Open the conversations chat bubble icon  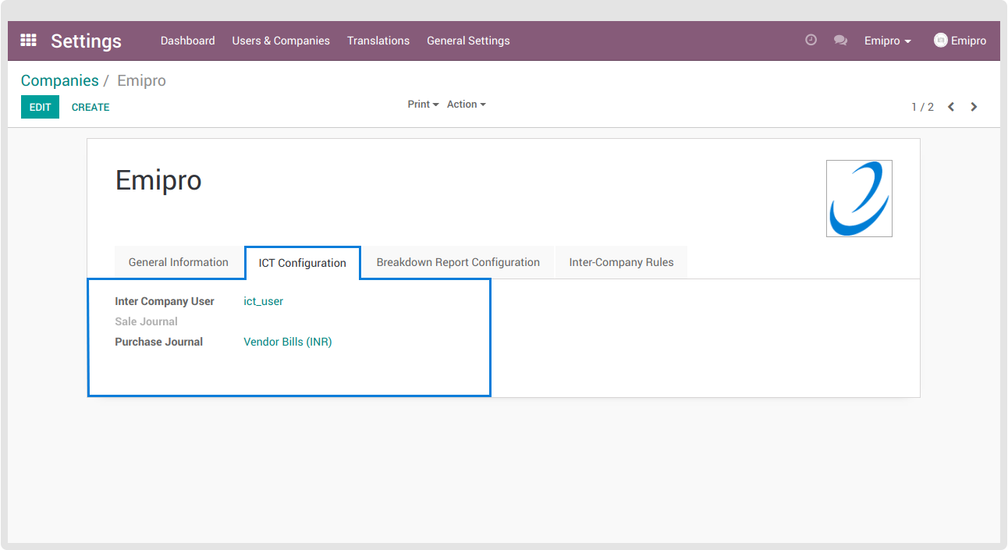tap(840, 41)
